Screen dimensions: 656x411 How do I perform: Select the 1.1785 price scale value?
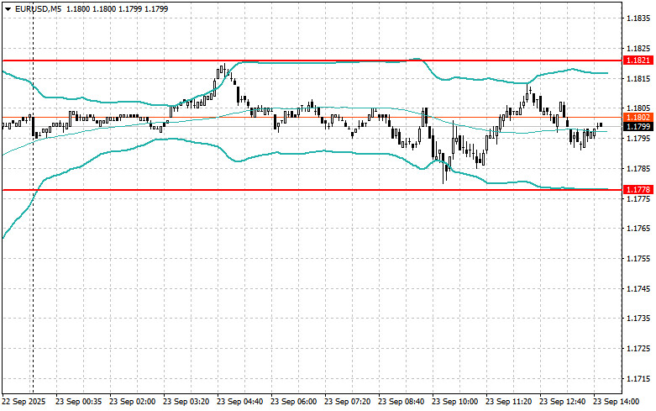click(638, 169)
